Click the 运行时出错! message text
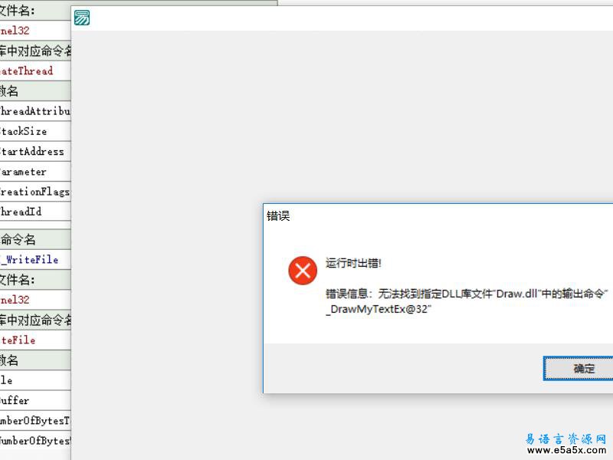 point(353,263)
